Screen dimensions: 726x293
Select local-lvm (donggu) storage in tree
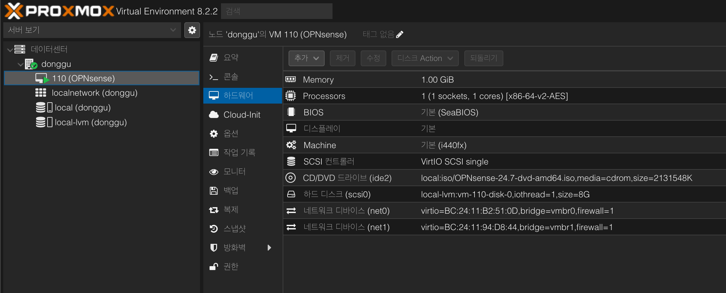tap(102, 122)
